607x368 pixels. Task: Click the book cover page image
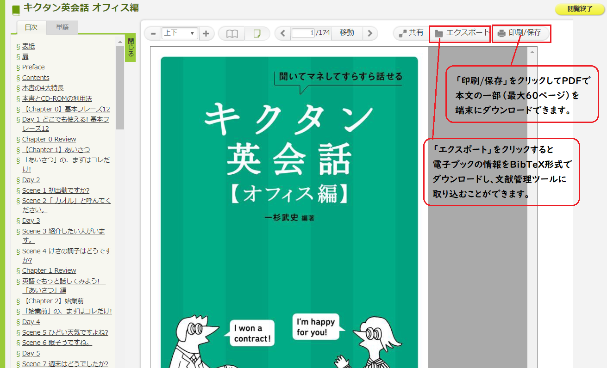point(289,212)
